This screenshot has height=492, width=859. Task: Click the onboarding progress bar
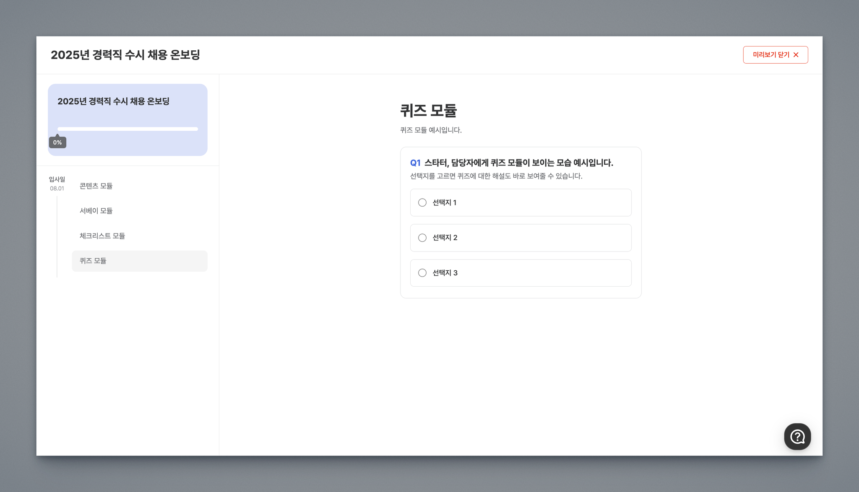[128, 129]
